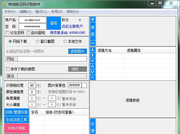The width and height of the screenshot is (180, 134).
Task: Click the caret-down move filter icon
Action: click(x=92, y=72)
